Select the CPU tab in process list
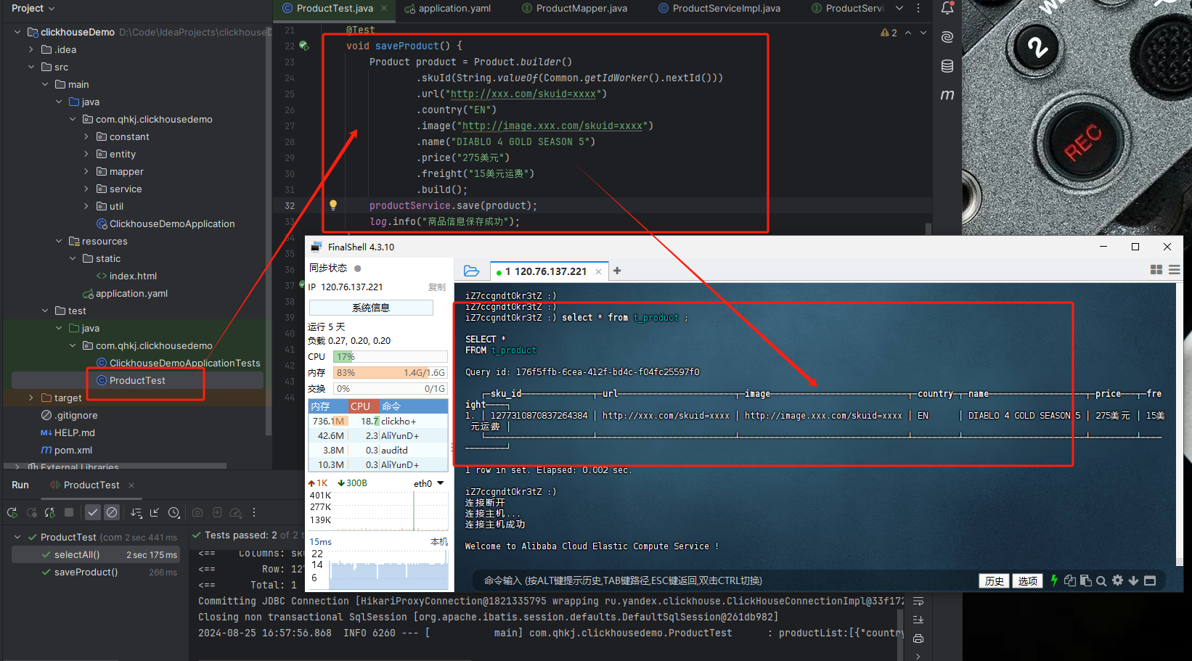Viewport: 1192px width, 661px height. [363, 406]
